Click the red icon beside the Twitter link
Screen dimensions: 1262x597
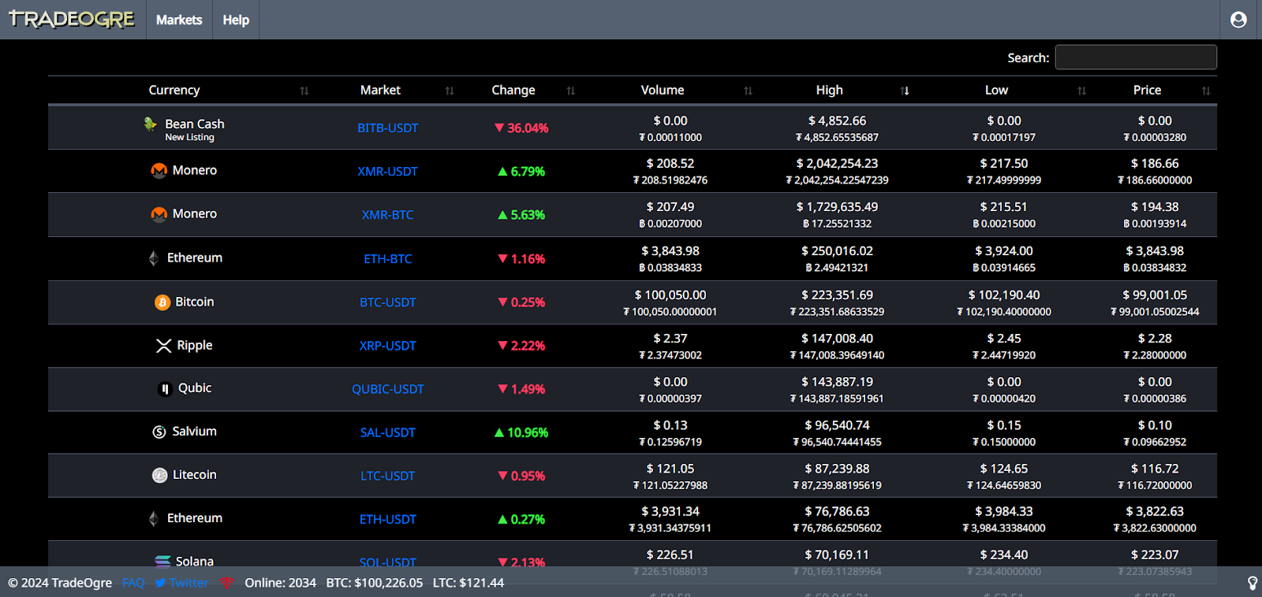(227, 583)
